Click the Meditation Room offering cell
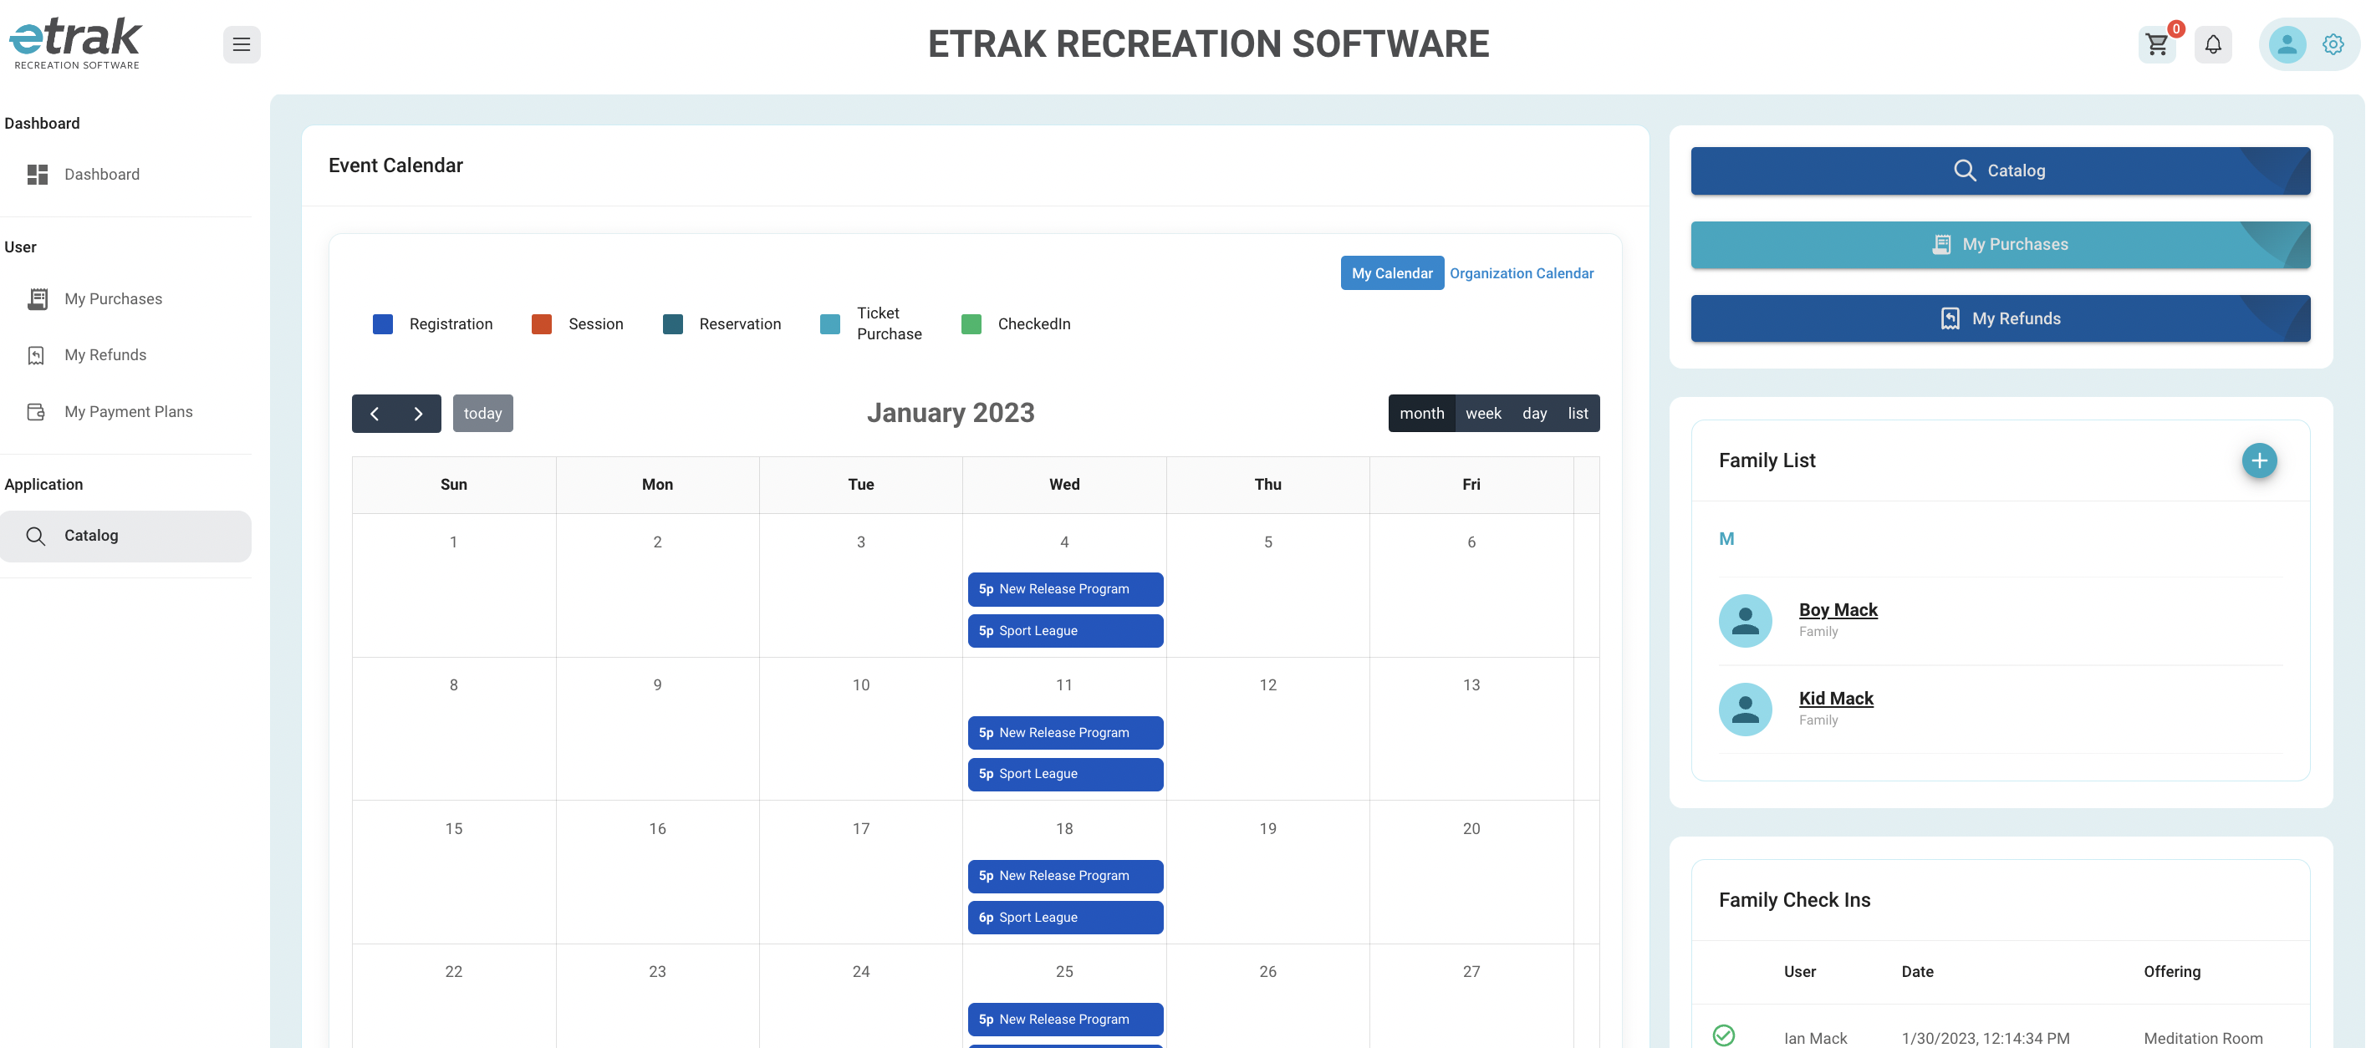The height and width of the screenshot is (1048, 2366). click(x=2202, y=1038)
